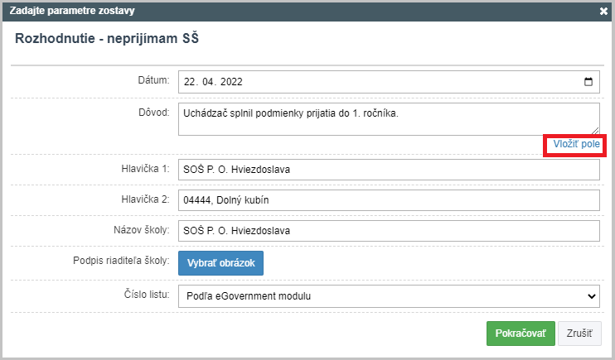615x360 pixels.
Task: Focus the Hlavička 2 field with Dolný kubín
Action: click(x=389, y=200)
